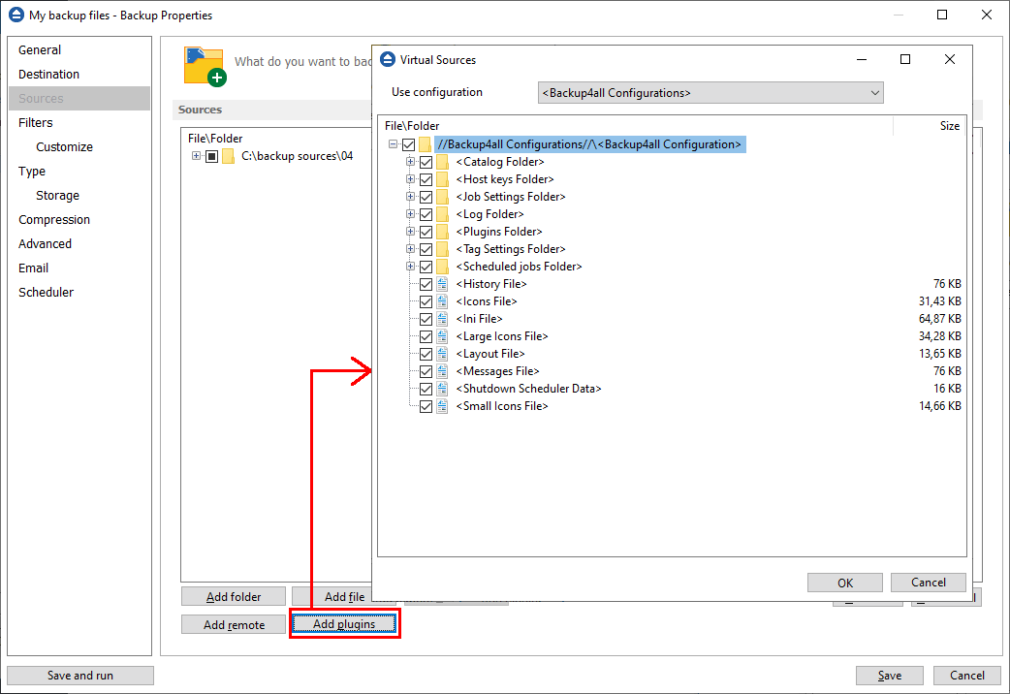The image size is (1010, 694).
Task: Expand the Plugins Folder node
Action: click(410, 232)
